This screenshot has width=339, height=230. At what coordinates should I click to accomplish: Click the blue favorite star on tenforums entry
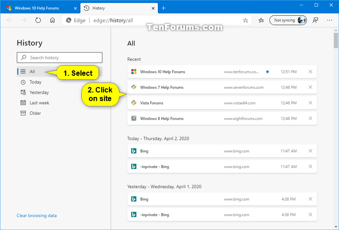268,72
